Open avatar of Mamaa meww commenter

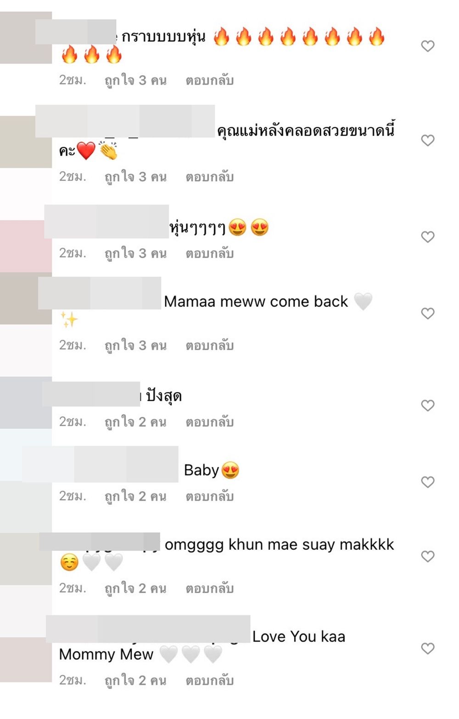pyautogui.click(x=26, y=299)
